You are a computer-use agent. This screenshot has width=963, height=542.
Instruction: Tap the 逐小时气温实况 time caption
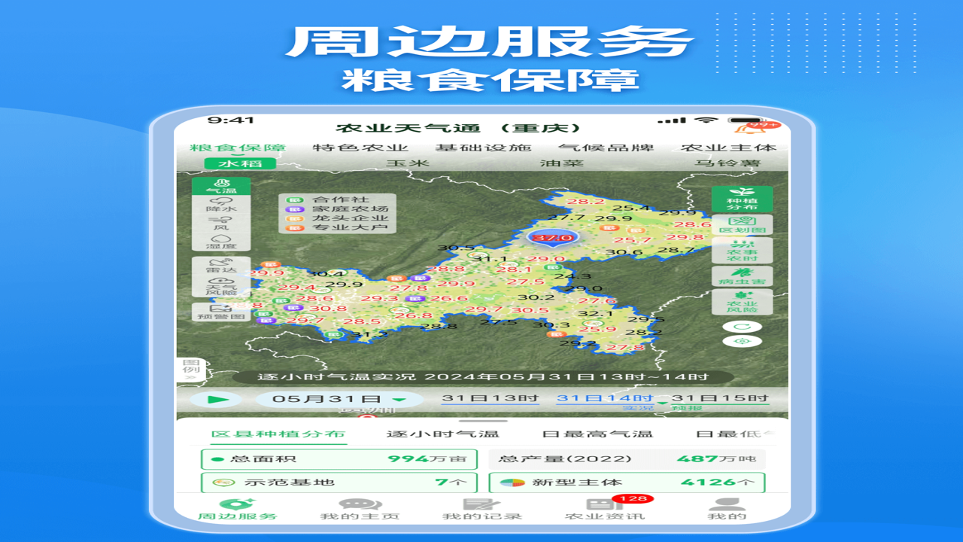[x=483, y=377]
